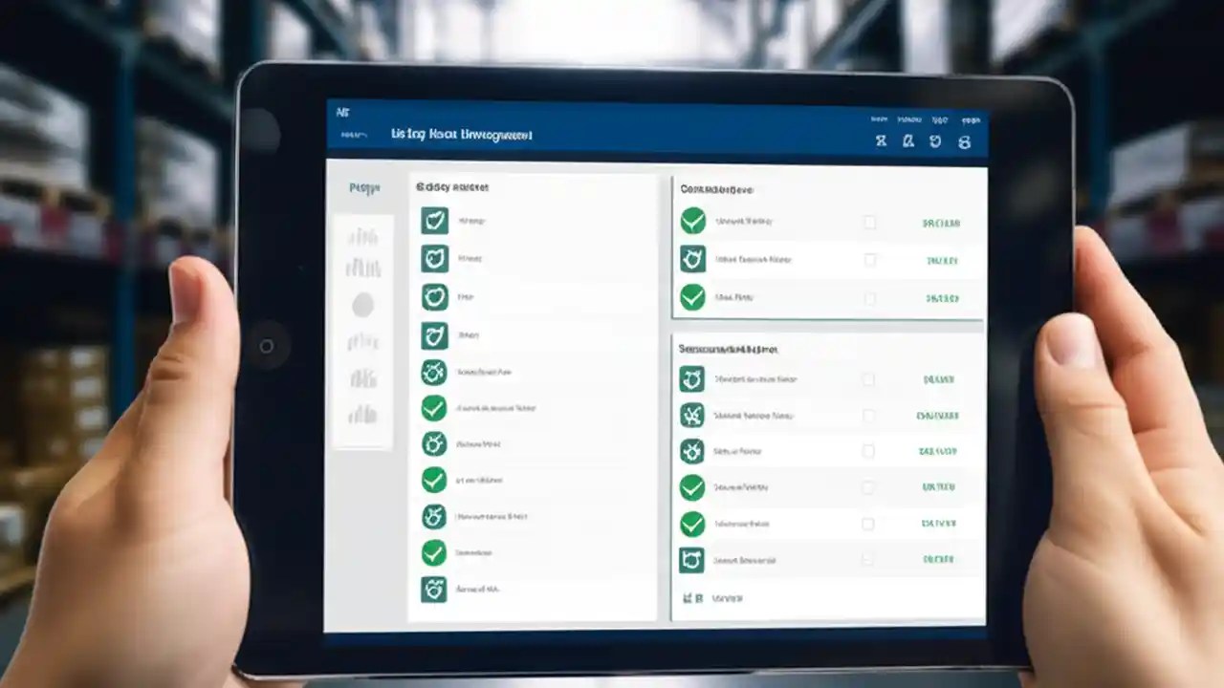Click the green checkmark icon on the first task

pos(433,222)
